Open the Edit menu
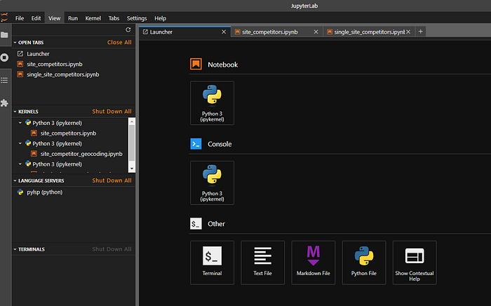Screen dimensions: 491x306 pyautogui.click(x=36, y=18)
